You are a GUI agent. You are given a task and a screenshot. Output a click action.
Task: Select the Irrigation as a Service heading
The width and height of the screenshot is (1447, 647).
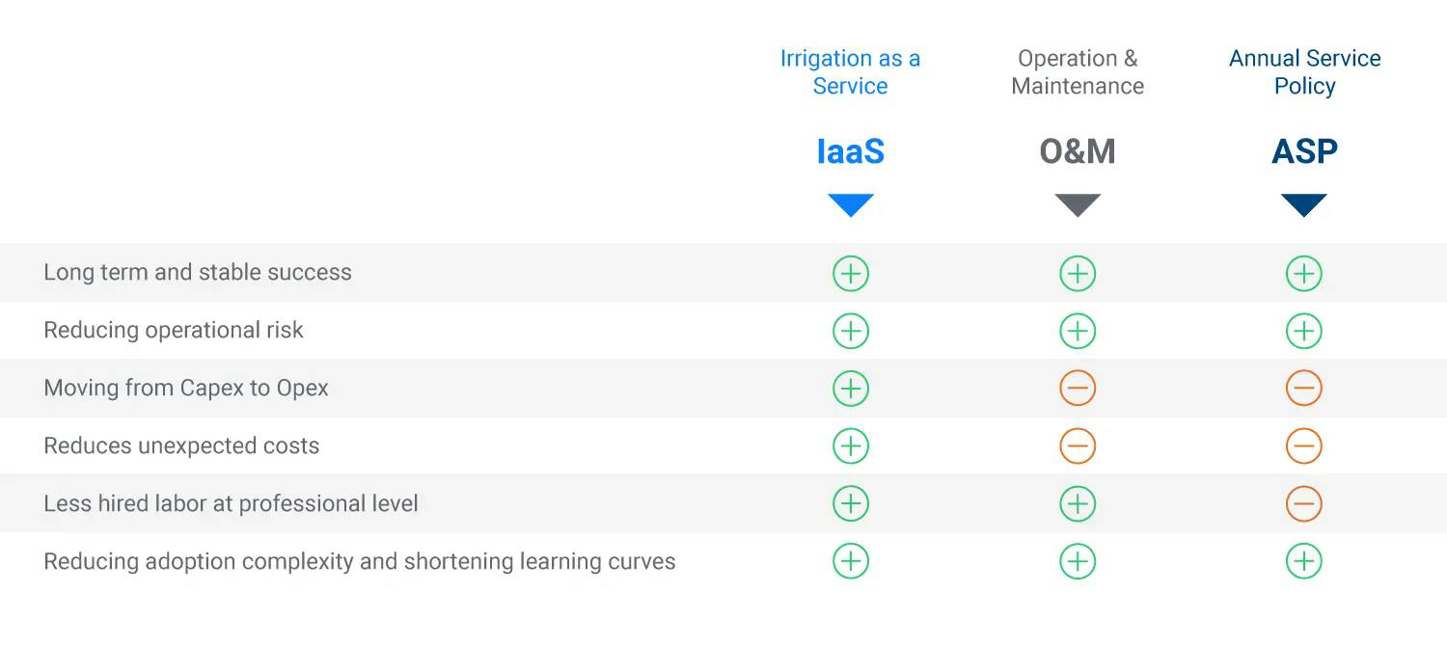tap(850, 72)
